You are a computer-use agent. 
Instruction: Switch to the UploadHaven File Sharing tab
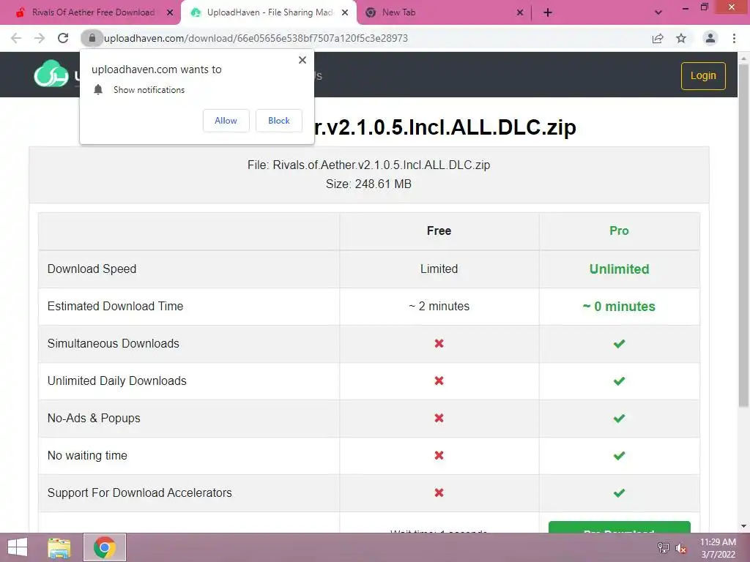pos(270,12)
